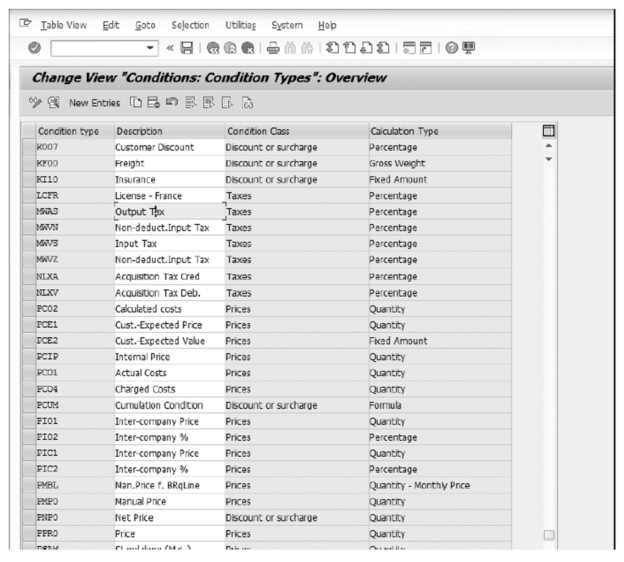The height and width of the screenshot is (562, 624).
Task: Click the Undo icon in application toolbar
Action: point(172,104)
